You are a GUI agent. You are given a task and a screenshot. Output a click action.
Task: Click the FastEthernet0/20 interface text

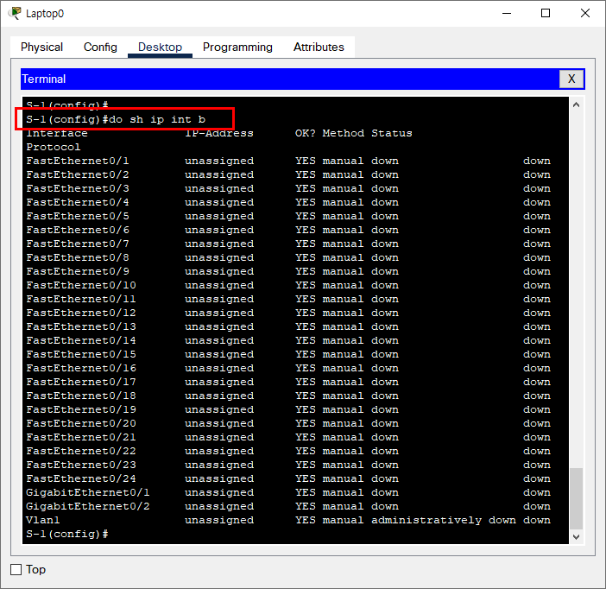[81, 423]
